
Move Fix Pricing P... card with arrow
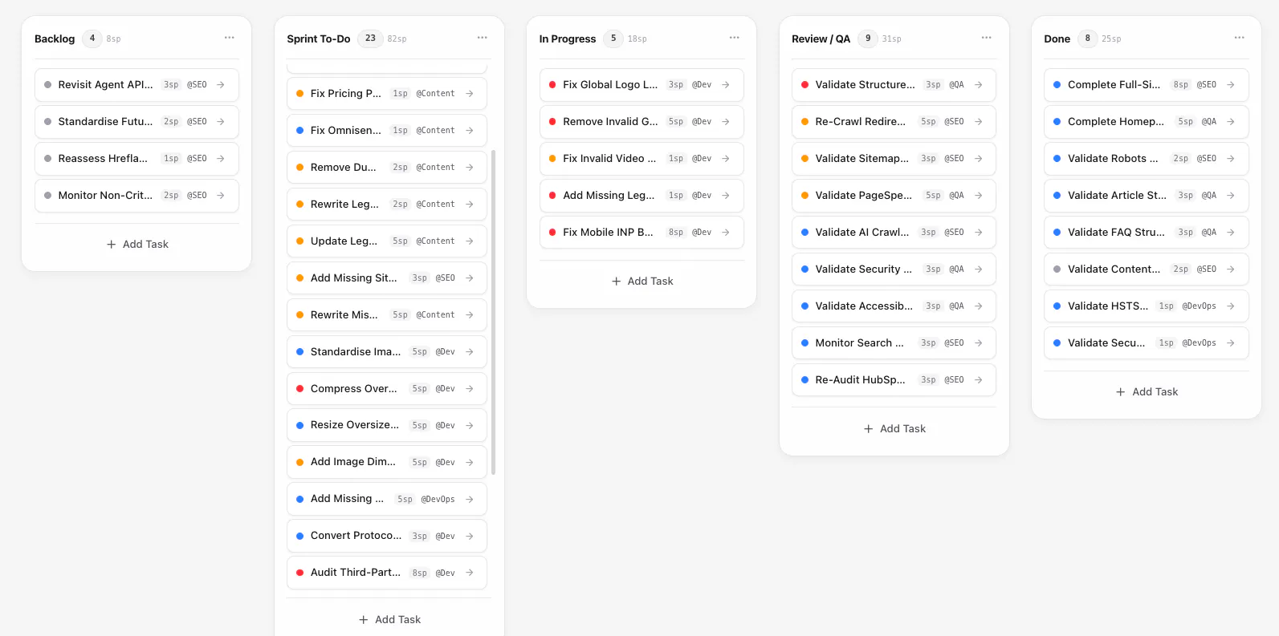pos(470,94)
